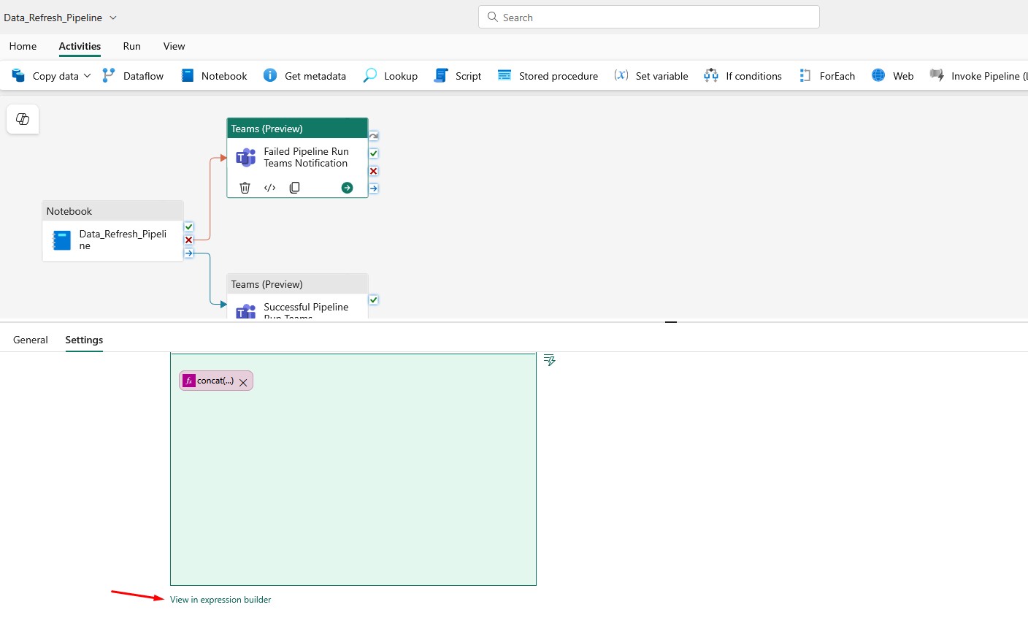This screenshot has height=618, width=1028.
Task: Open the Copy data activity
Action: click(x=45, y=76)
